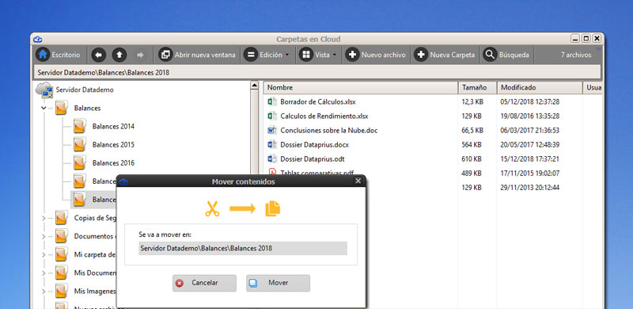The image size is (633, 309).
Task: Open the Edición dropdown menu
Action: [267, 55]
